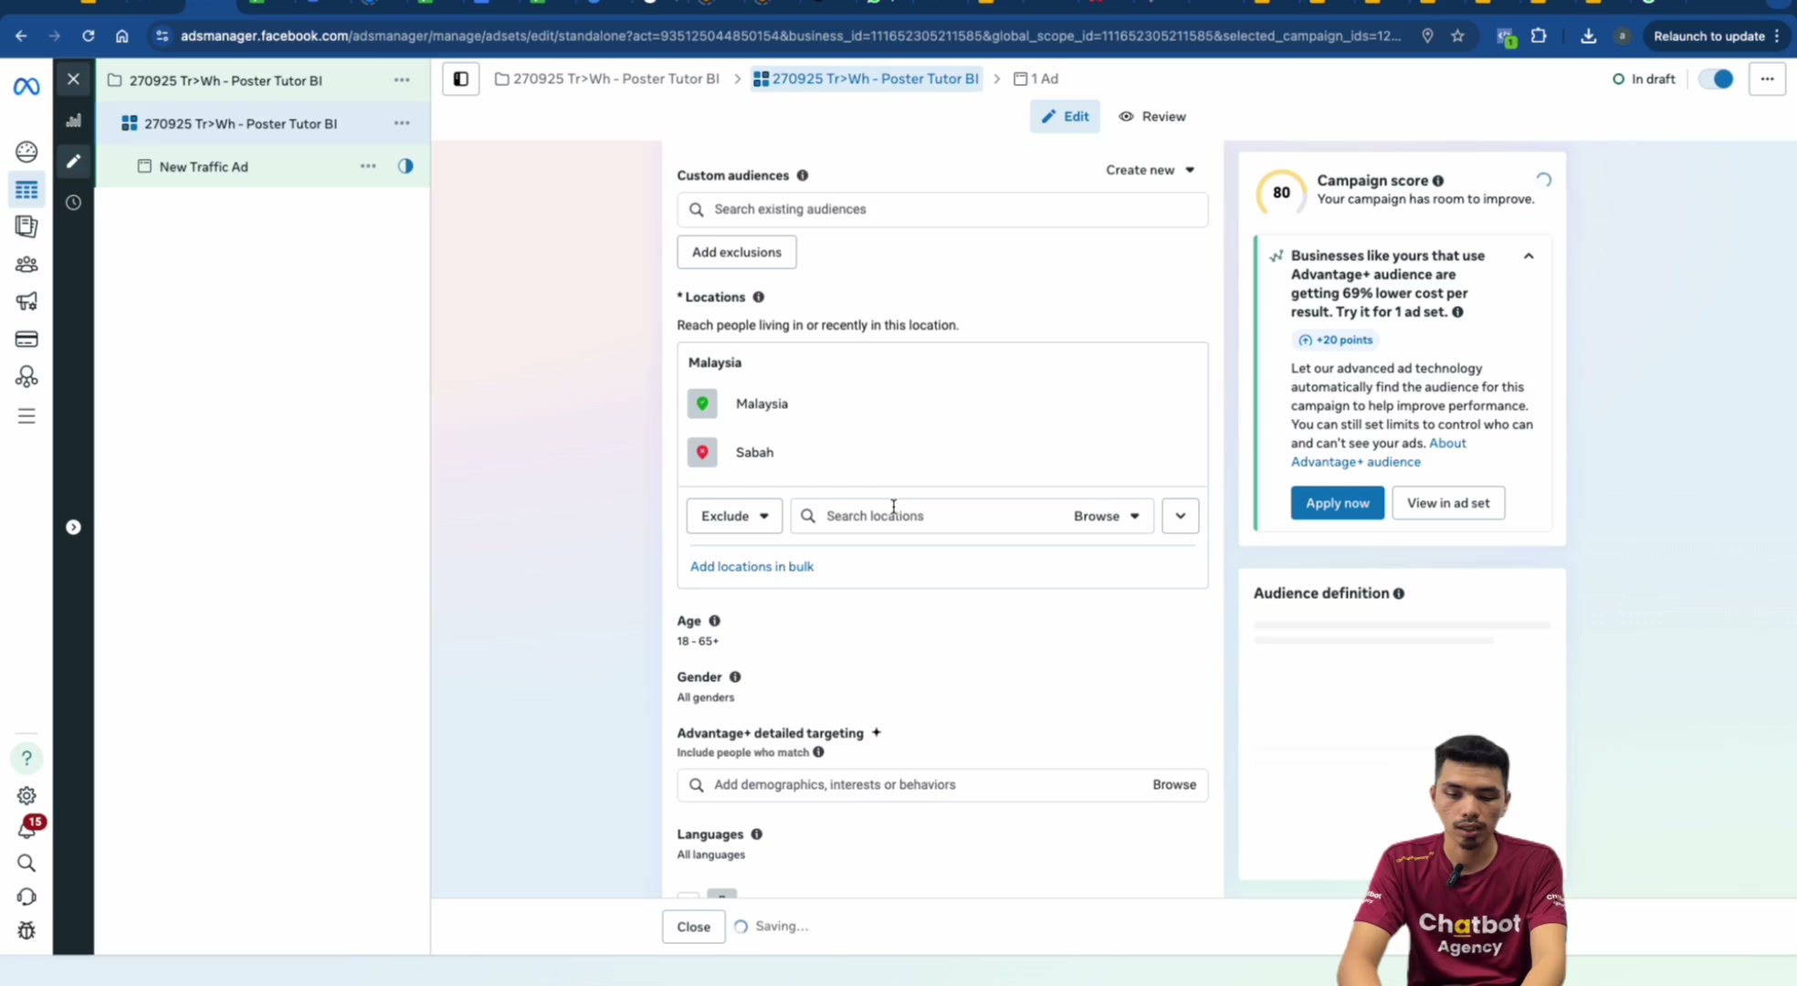Expand the side panel with arrow button
Image resolution: width=1797 pixels, height=986 pixels.
(x=74, y=528)
